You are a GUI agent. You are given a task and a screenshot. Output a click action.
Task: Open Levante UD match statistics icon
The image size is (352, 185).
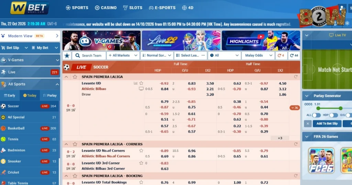tap(135, 83)
